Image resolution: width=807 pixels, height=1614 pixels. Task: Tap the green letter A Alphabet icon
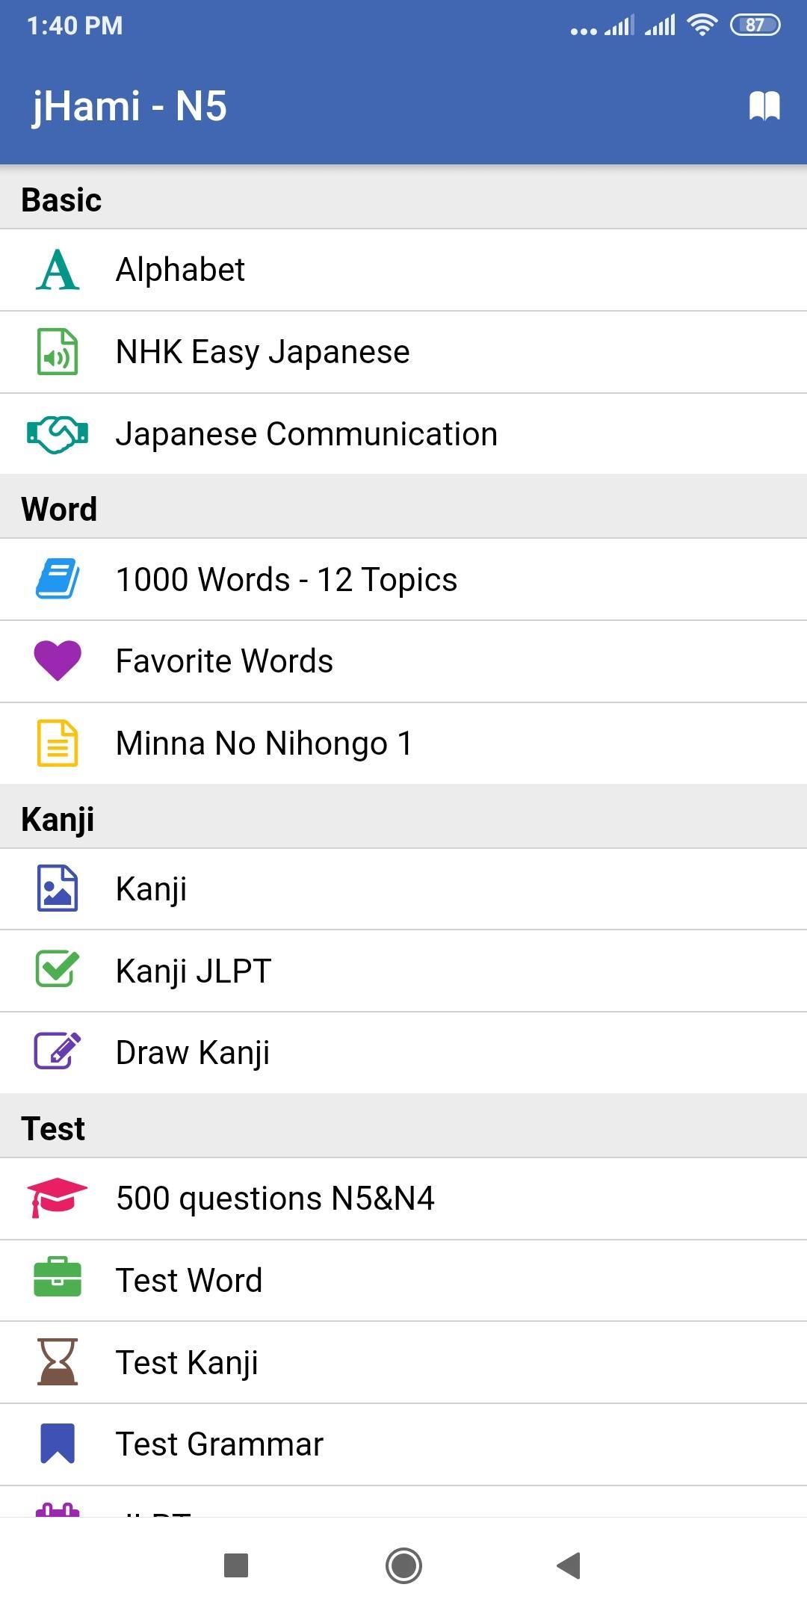pos(58,270)
